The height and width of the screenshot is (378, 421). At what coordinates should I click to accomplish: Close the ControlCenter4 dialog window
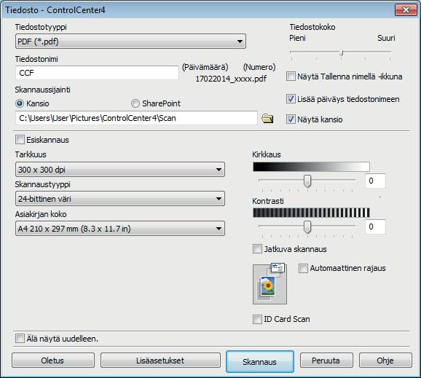pyautogui.click(x=406, y=10)
